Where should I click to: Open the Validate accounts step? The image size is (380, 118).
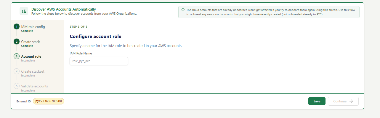35,86
